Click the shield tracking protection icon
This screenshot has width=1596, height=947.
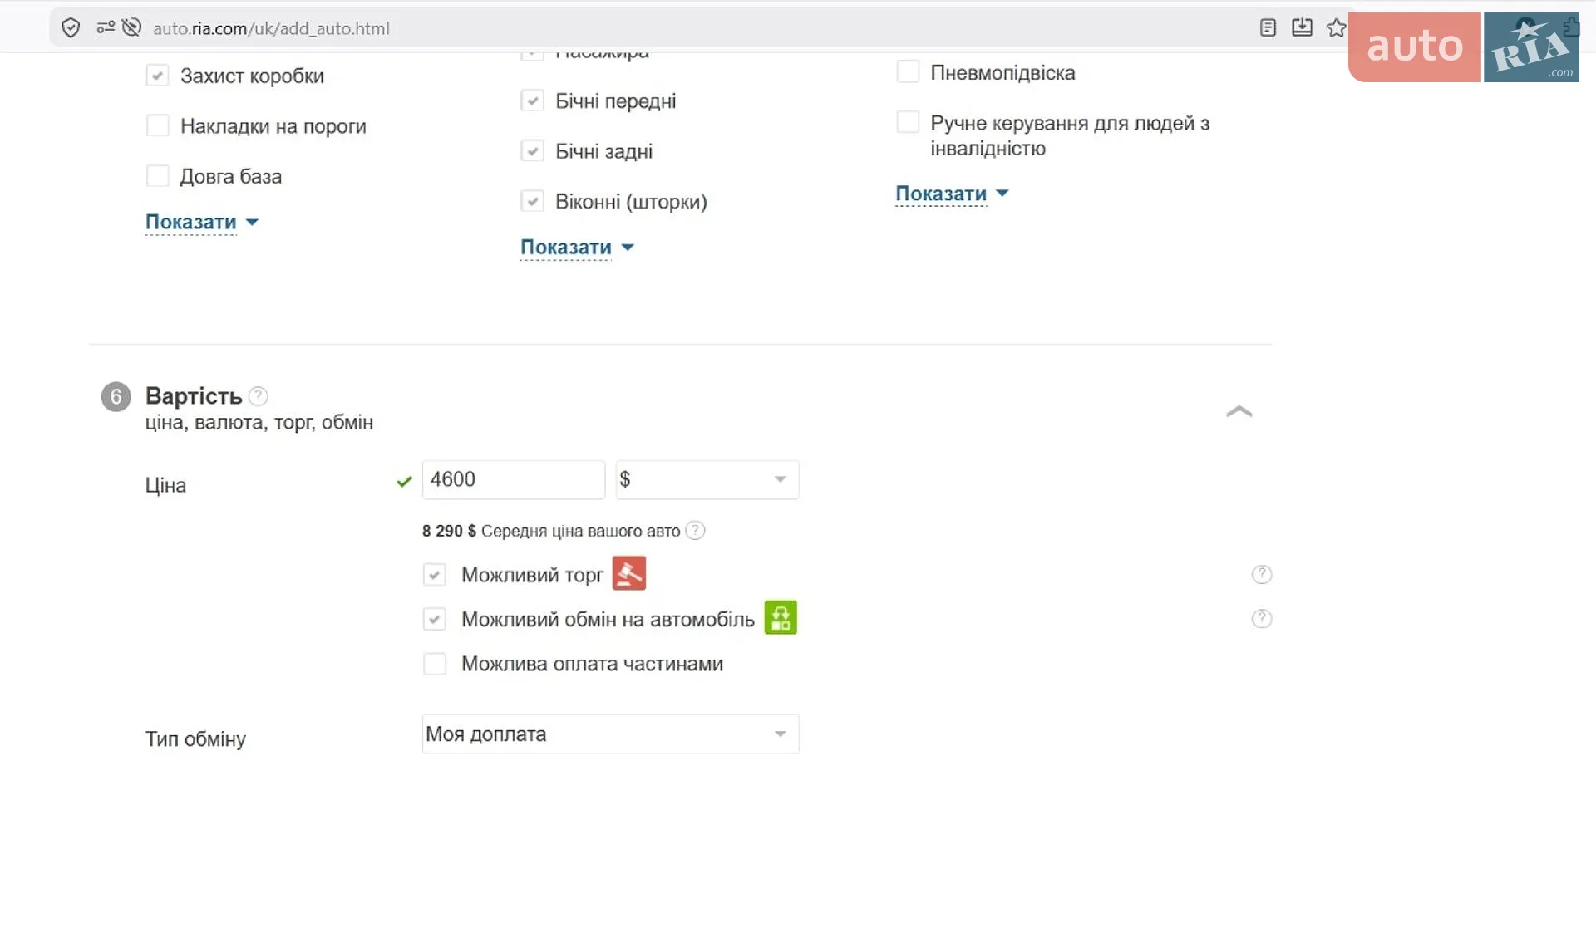[x=71, y=28]
